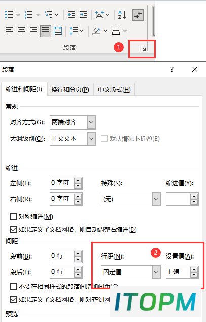Click the dialog help question mark

click(x=172, y=69)
